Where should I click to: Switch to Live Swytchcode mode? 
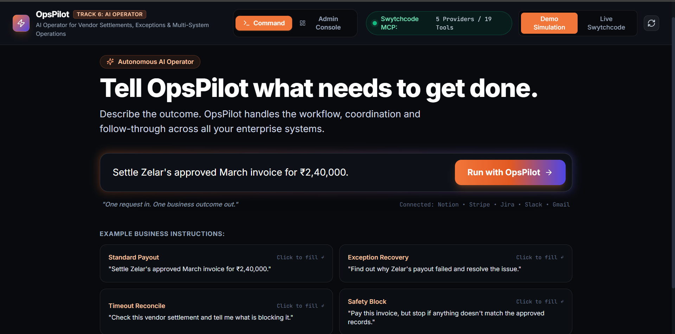[606, 23]
